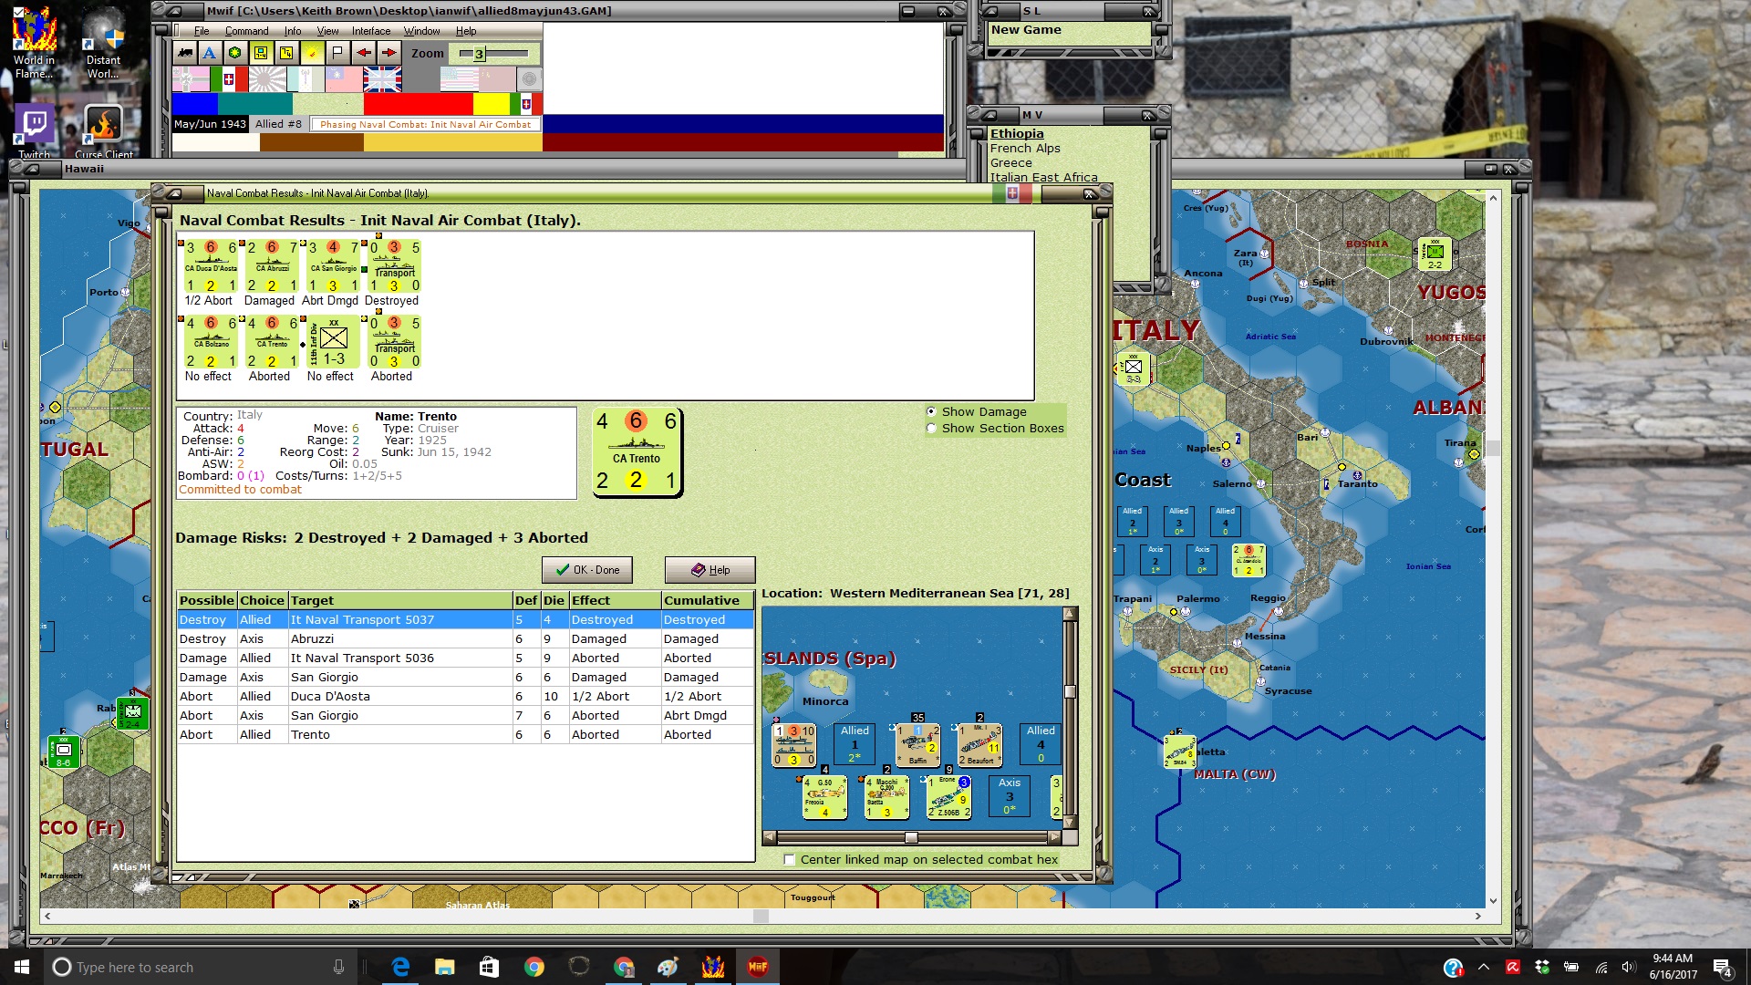Image resolution: width=1751 pixels, height=985 pixels.
Task: Select the United Kingdom flag
Action: click(383, 80)
